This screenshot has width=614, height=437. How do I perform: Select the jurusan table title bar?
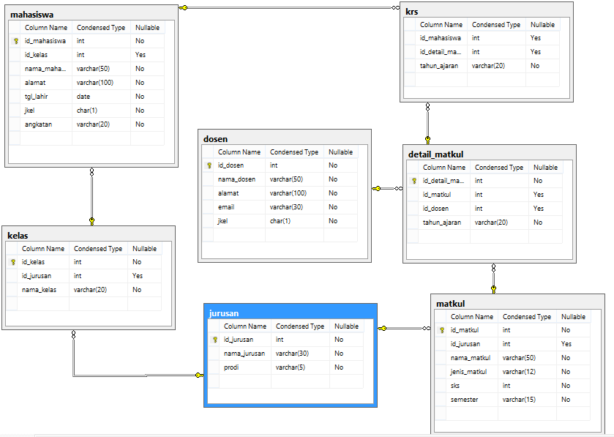pos(291,313)
